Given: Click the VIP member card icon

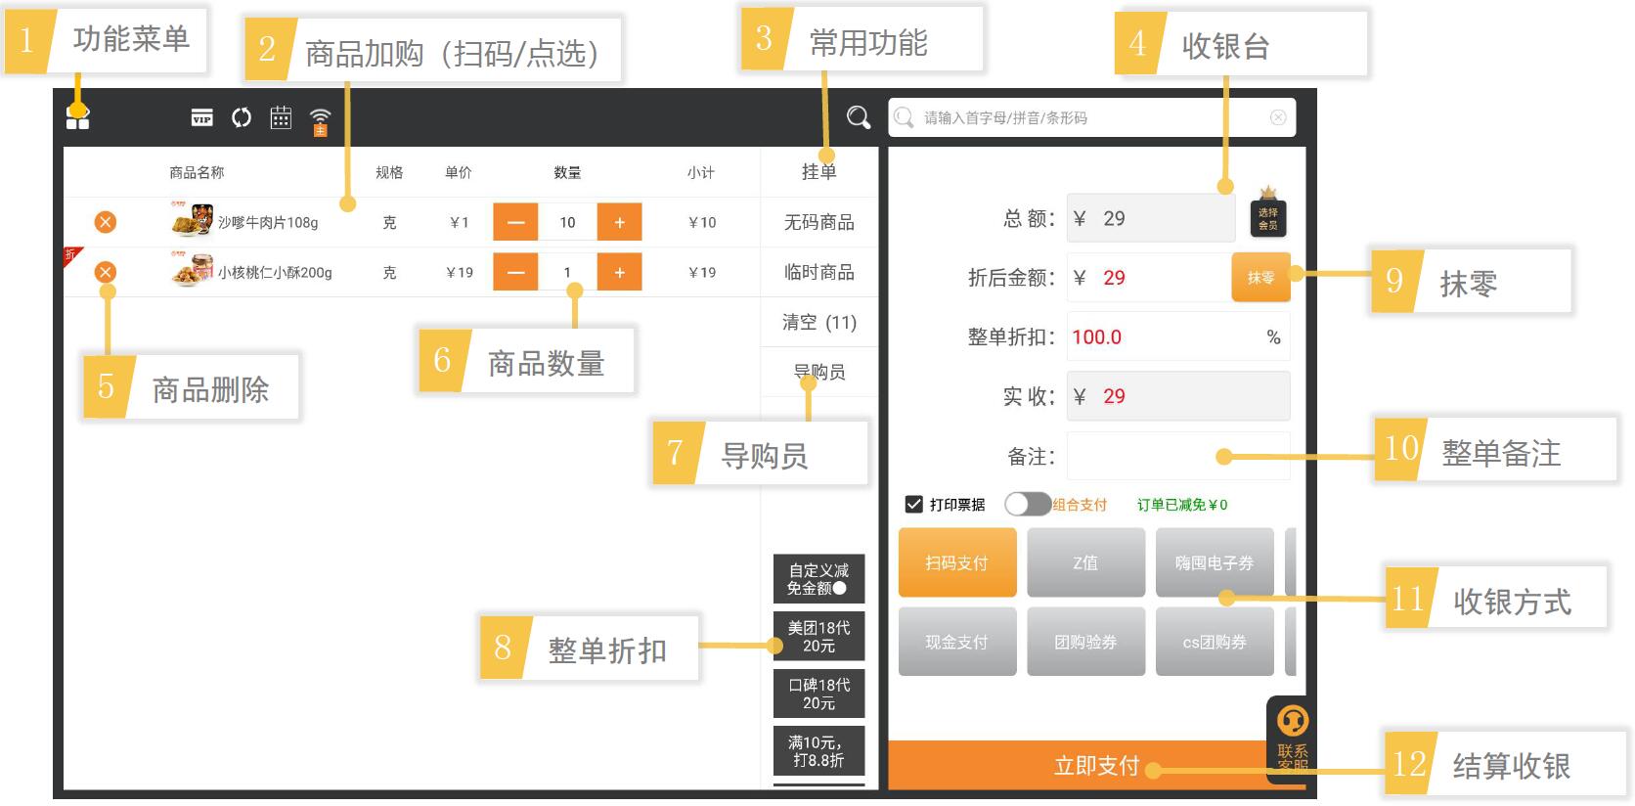Looking at the screenshot, I should [201, 118].
